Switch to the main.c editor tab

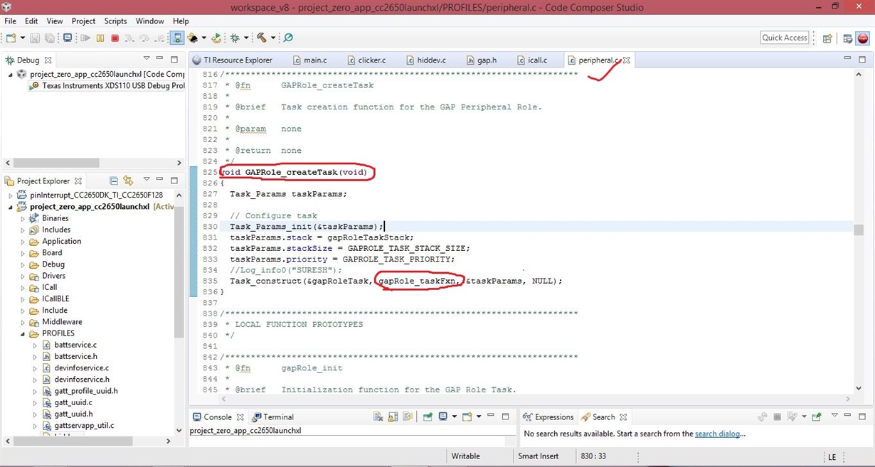click(309, 60)
